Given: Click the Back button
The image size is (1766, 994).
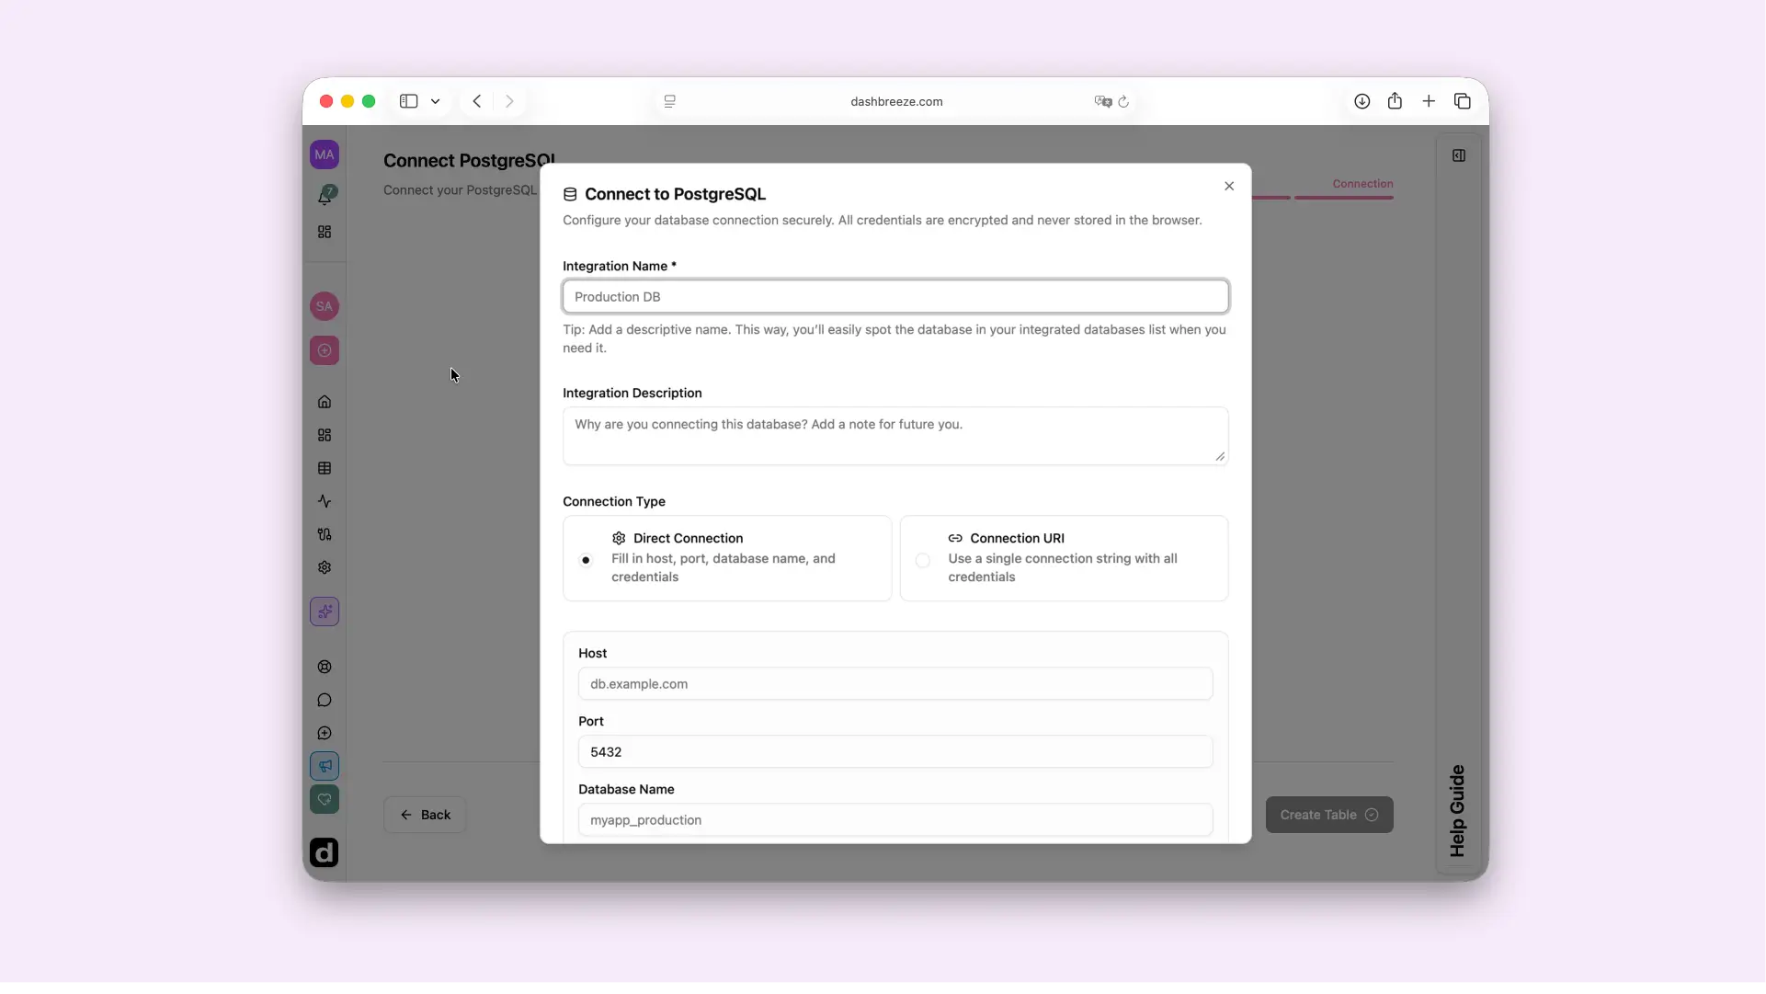Looking at the screenshot, I should pos(425,815).
